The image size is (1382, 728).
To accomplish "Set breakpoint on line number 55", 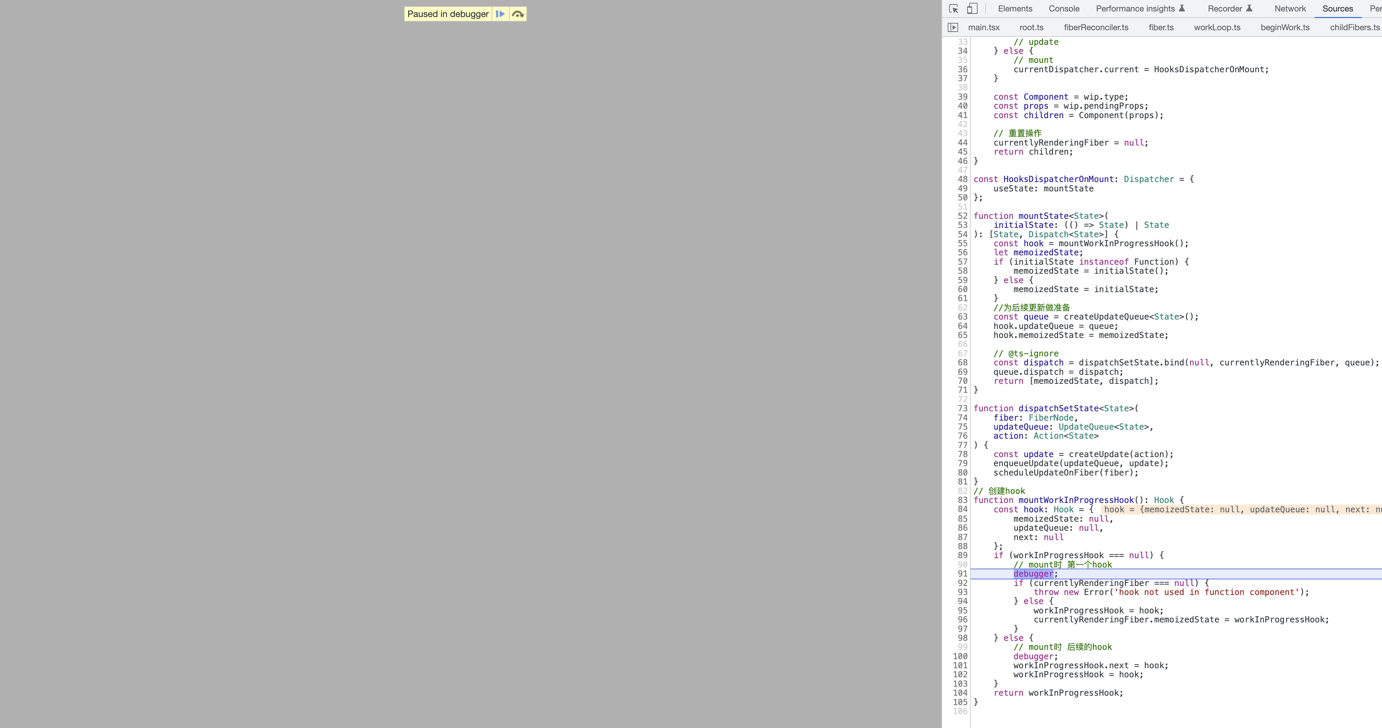I will click(962, 243).
